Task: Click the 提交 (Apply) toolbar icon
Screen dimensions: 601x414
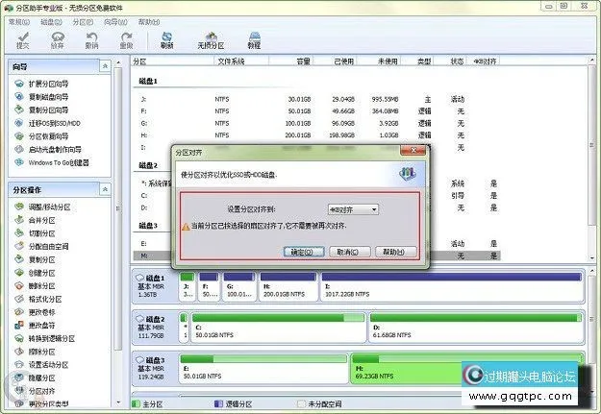Action: [x=23, y=39]
